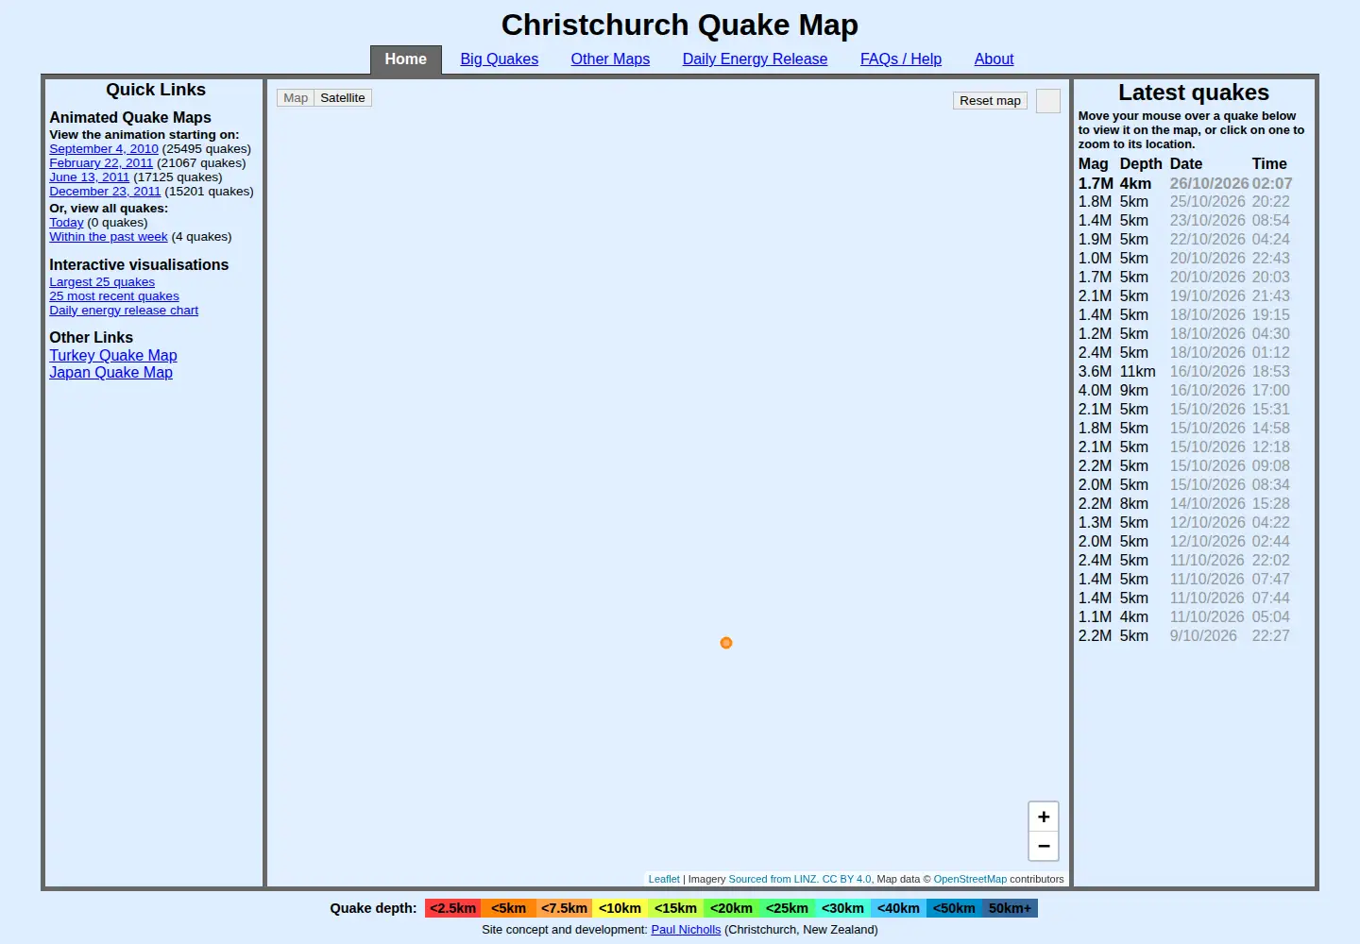The width and height of the screenshot is (1360, 944).
Task: Click the red <2.5km depth swatch
Action: [x=453, y=908]
